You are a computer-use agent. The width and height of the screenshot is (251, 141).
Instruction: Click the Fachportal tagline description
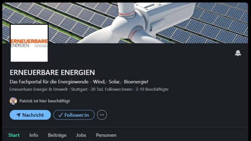79,82
